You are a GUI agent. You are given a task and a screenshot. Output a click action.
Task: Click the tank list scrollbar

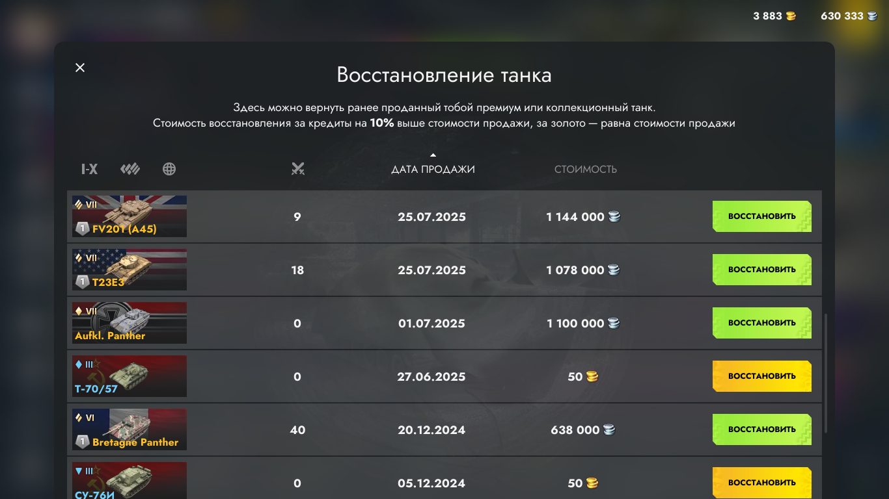(826, 373)
